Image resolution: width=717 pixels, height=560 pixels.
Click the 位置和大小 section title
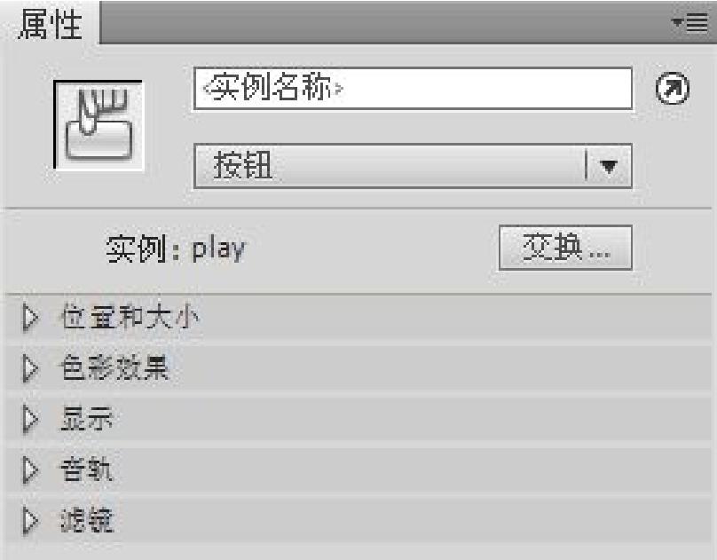(x=130, y=317)
